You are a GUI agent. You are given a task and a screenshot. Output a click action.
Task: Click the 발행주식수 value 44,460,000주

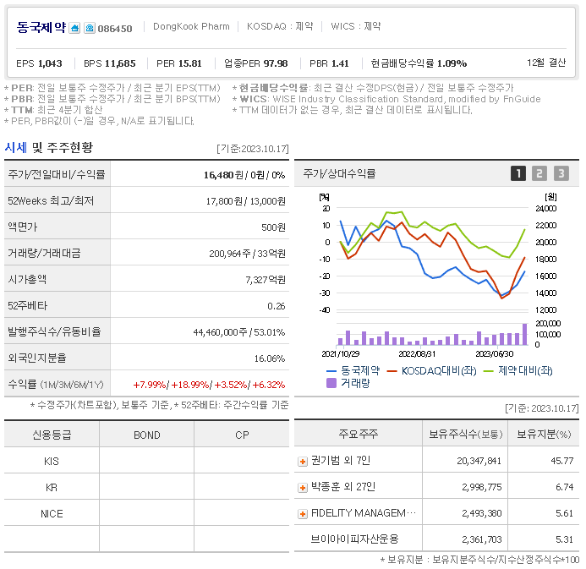(x=220, y=332)
